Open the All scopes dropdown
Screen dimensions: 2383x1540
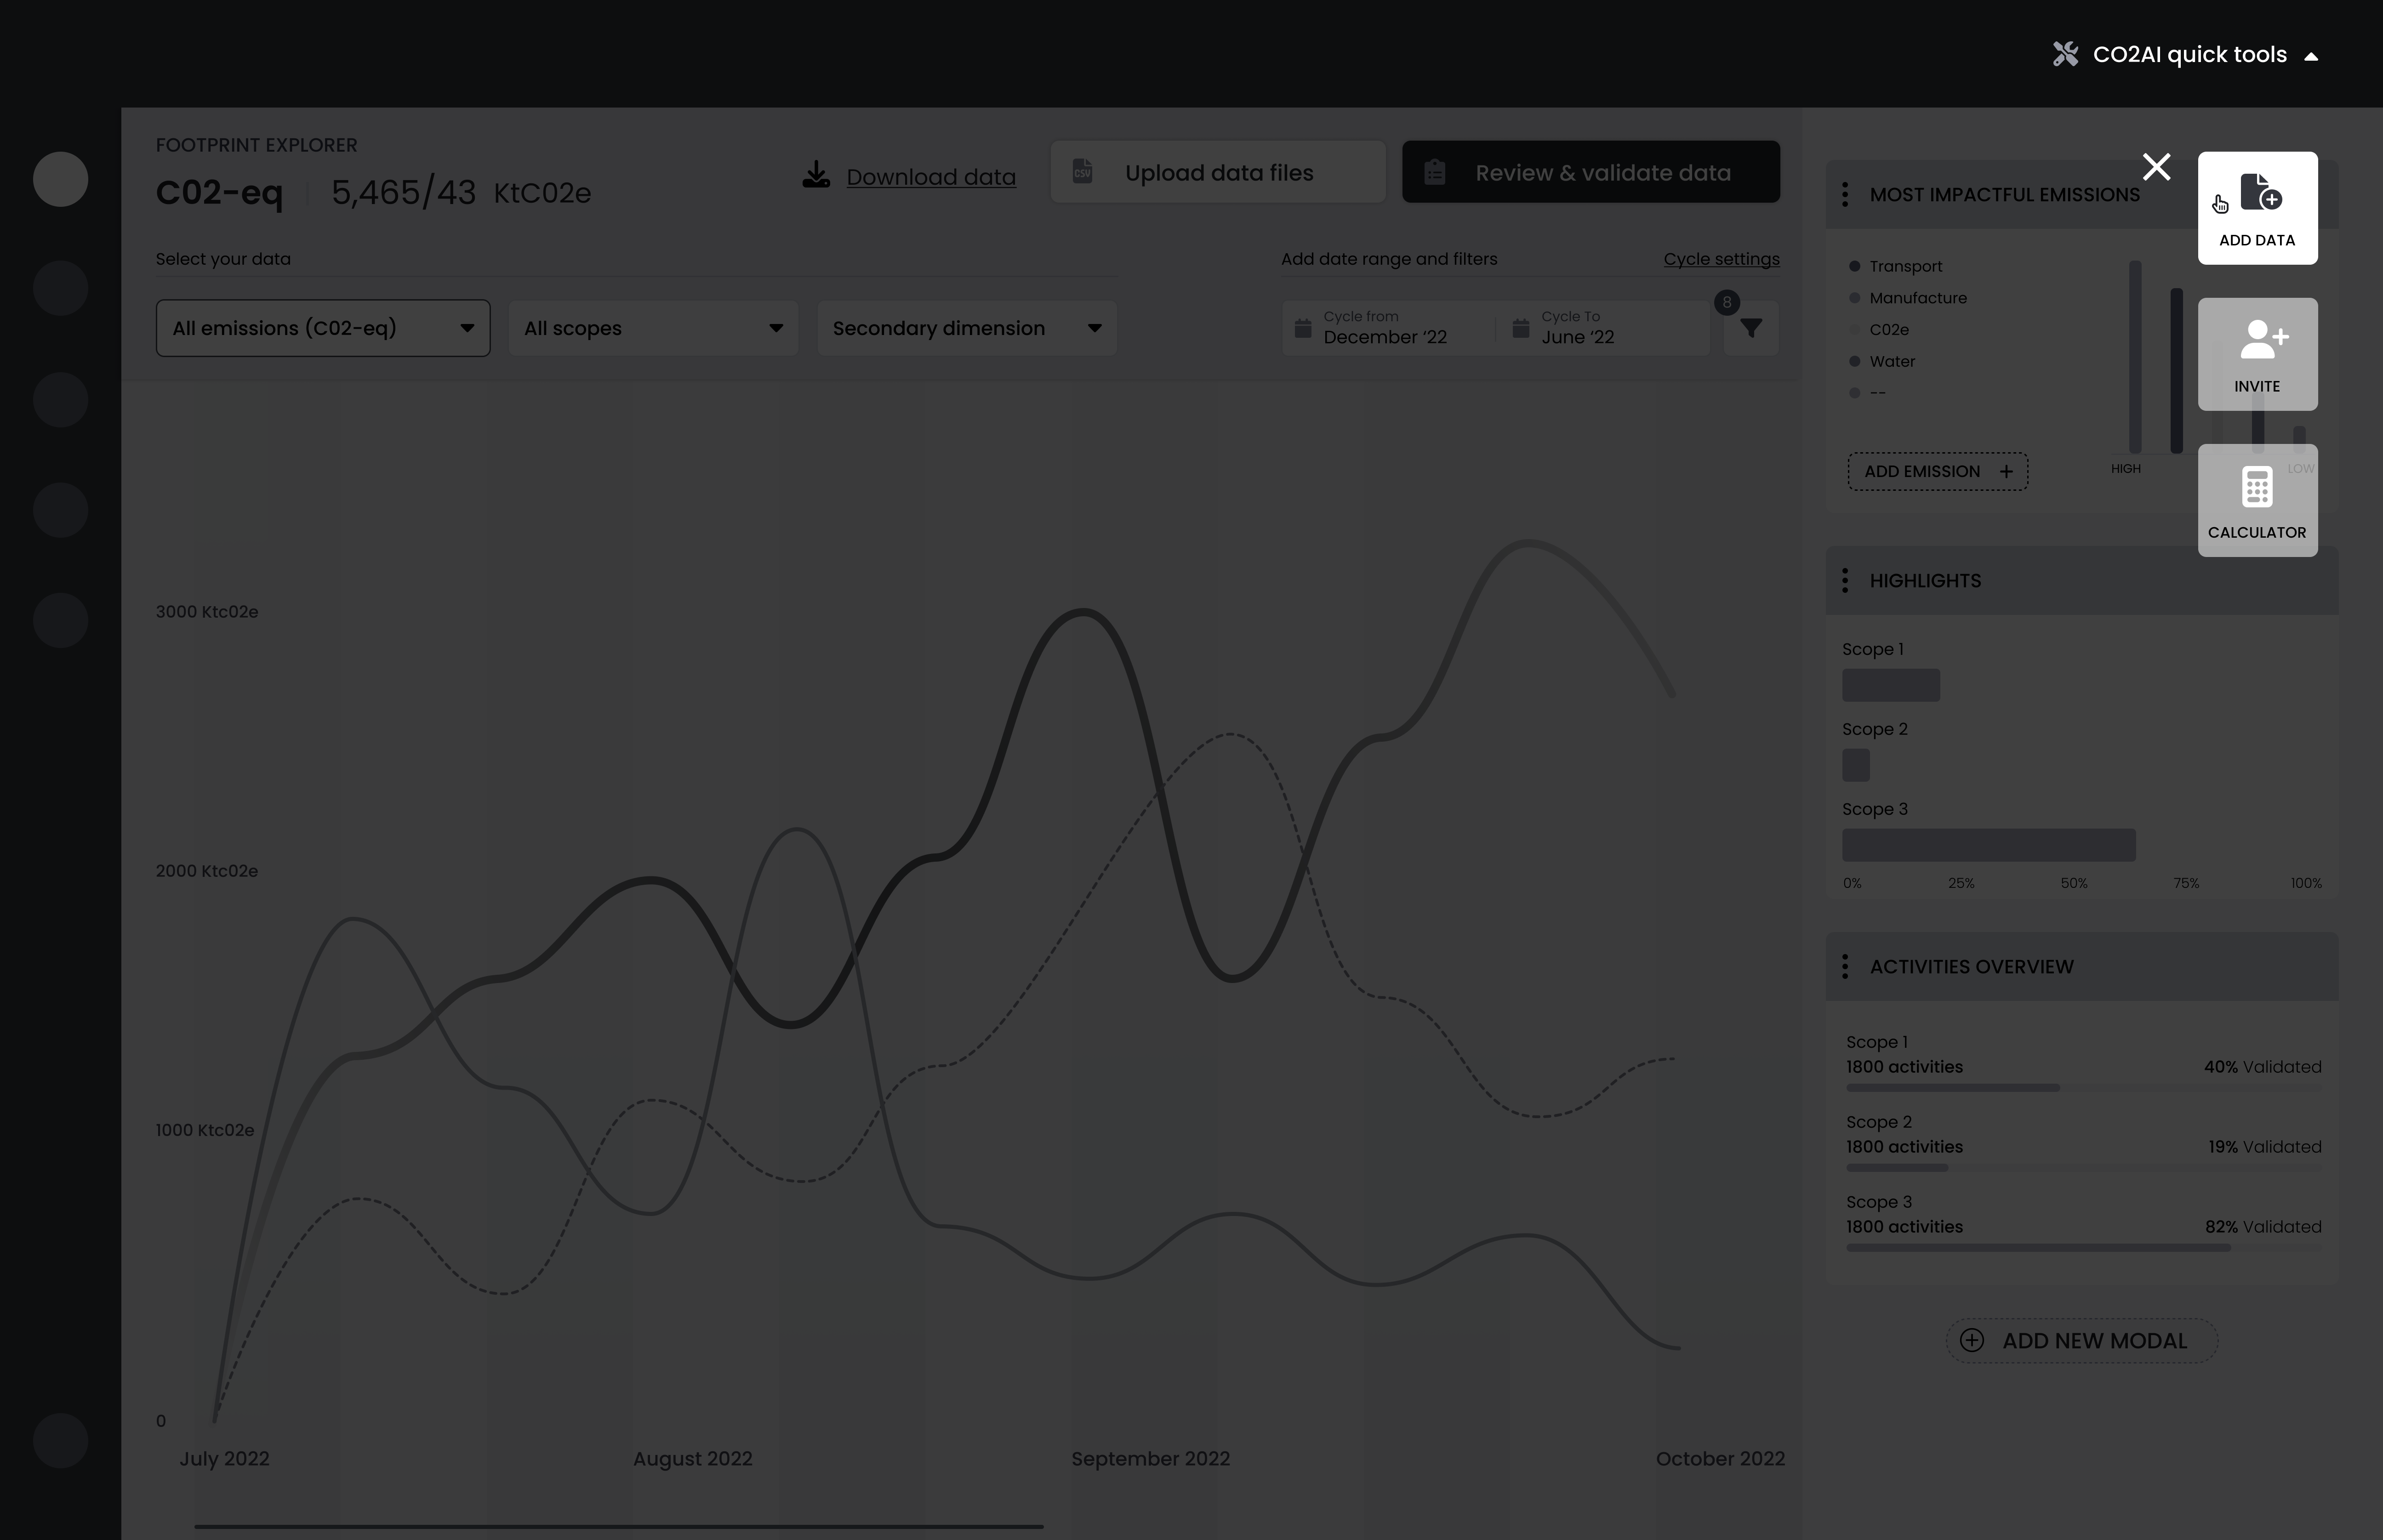653,328
